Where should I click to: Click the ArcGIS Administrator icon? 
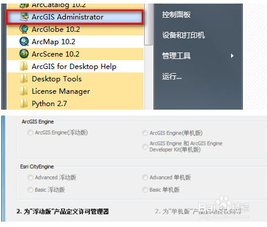(x=24, y=17)
